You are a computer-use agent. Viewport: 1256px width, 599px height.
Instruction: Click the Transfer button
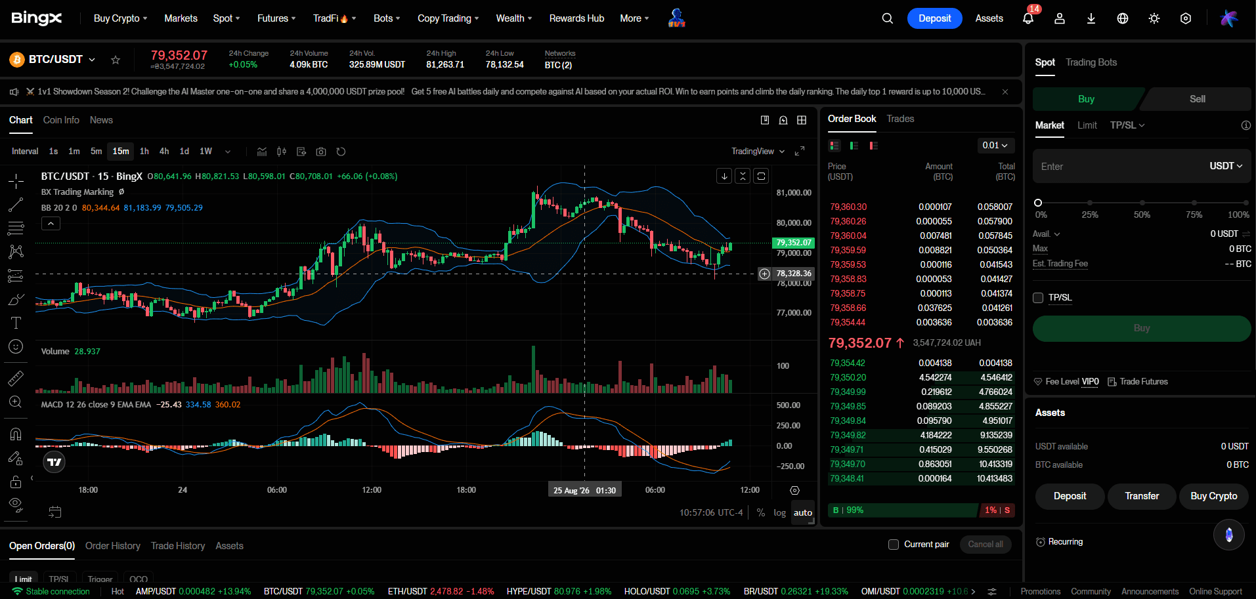(1142, 496)
